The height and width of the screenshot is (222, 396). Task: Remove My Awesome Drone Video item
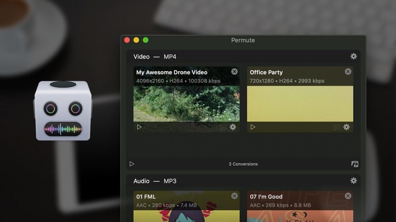[x=234, y=71]
